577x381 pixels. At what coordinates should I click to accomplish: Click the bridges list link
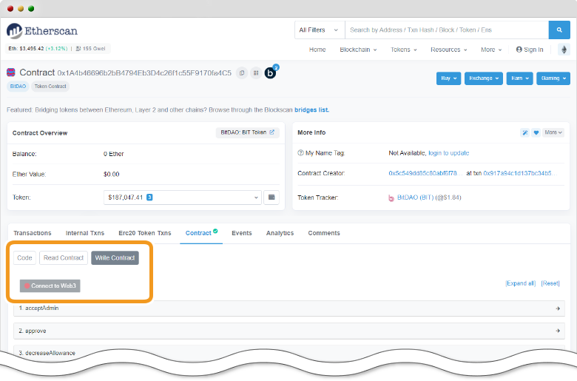(x=311, y=109)
